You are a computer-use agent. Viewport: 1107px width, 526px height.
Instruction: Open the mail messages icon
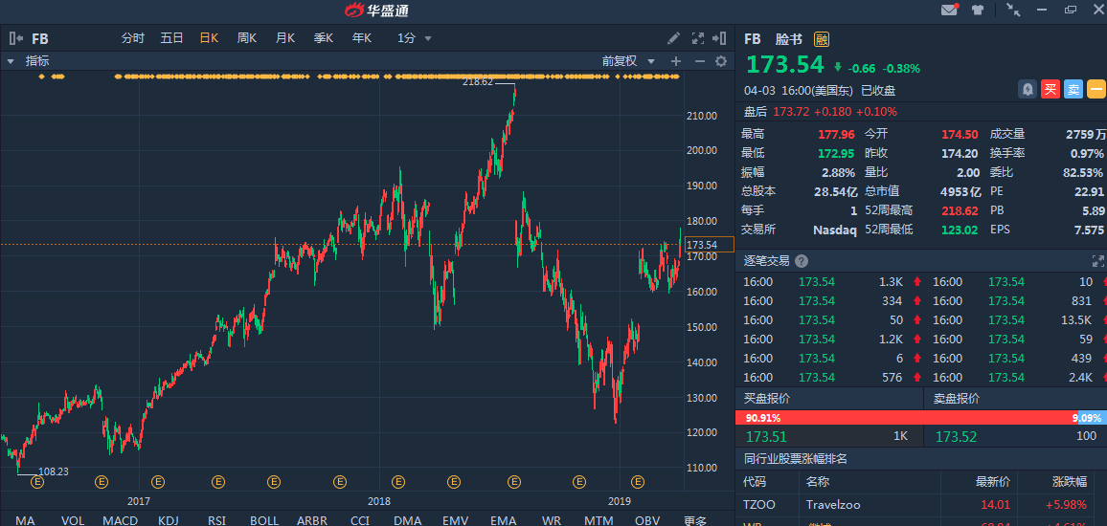pos(949,11)
